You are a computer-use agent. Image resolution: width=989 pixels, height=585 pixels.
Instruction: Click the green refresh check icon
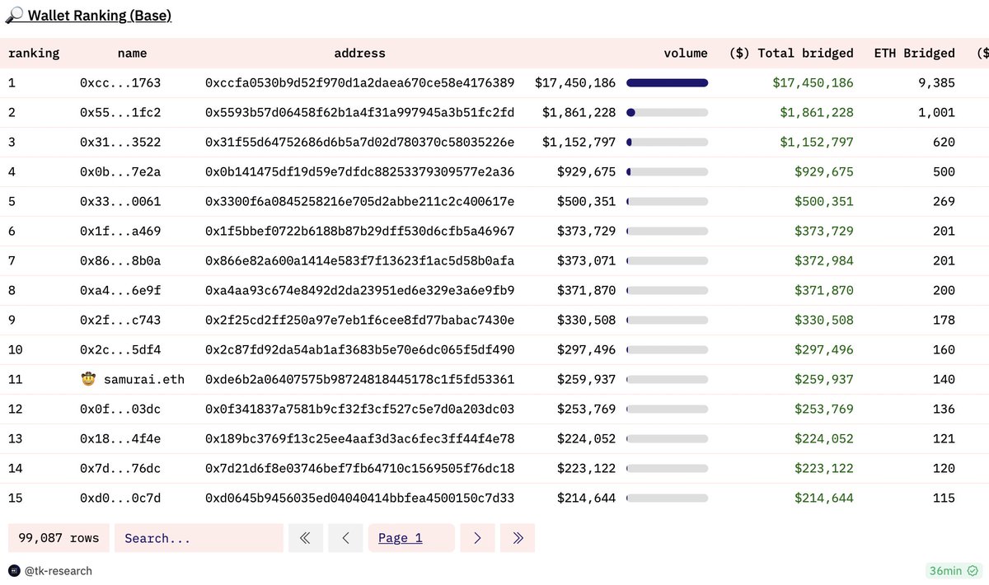click(973, 570)
